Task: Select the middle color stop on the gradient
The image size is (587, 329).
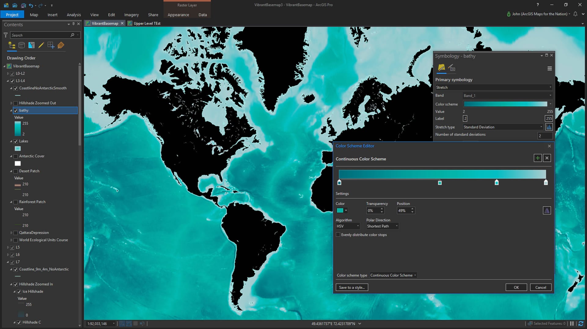Action: point(440,183)
